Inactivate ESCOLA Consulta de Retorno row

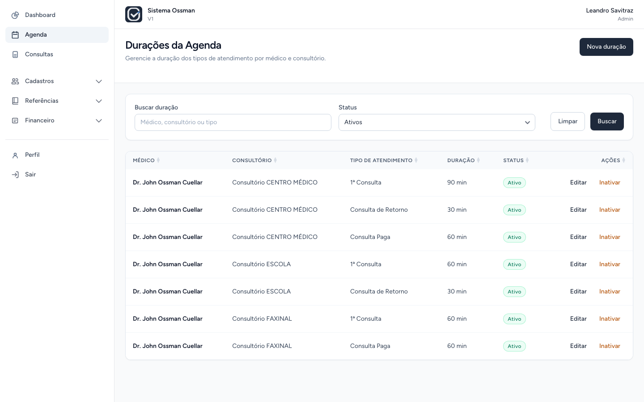tap(610, 292)
